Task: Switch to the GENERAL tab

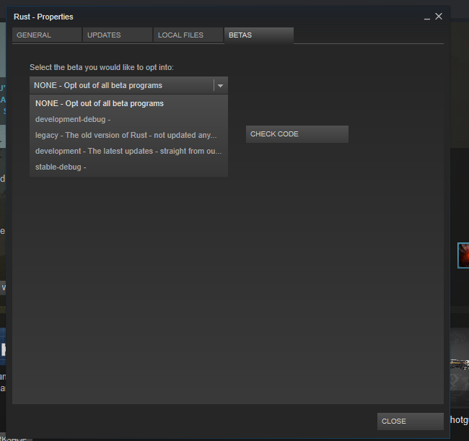Action: pyautogui.click(x=47, y=35)
